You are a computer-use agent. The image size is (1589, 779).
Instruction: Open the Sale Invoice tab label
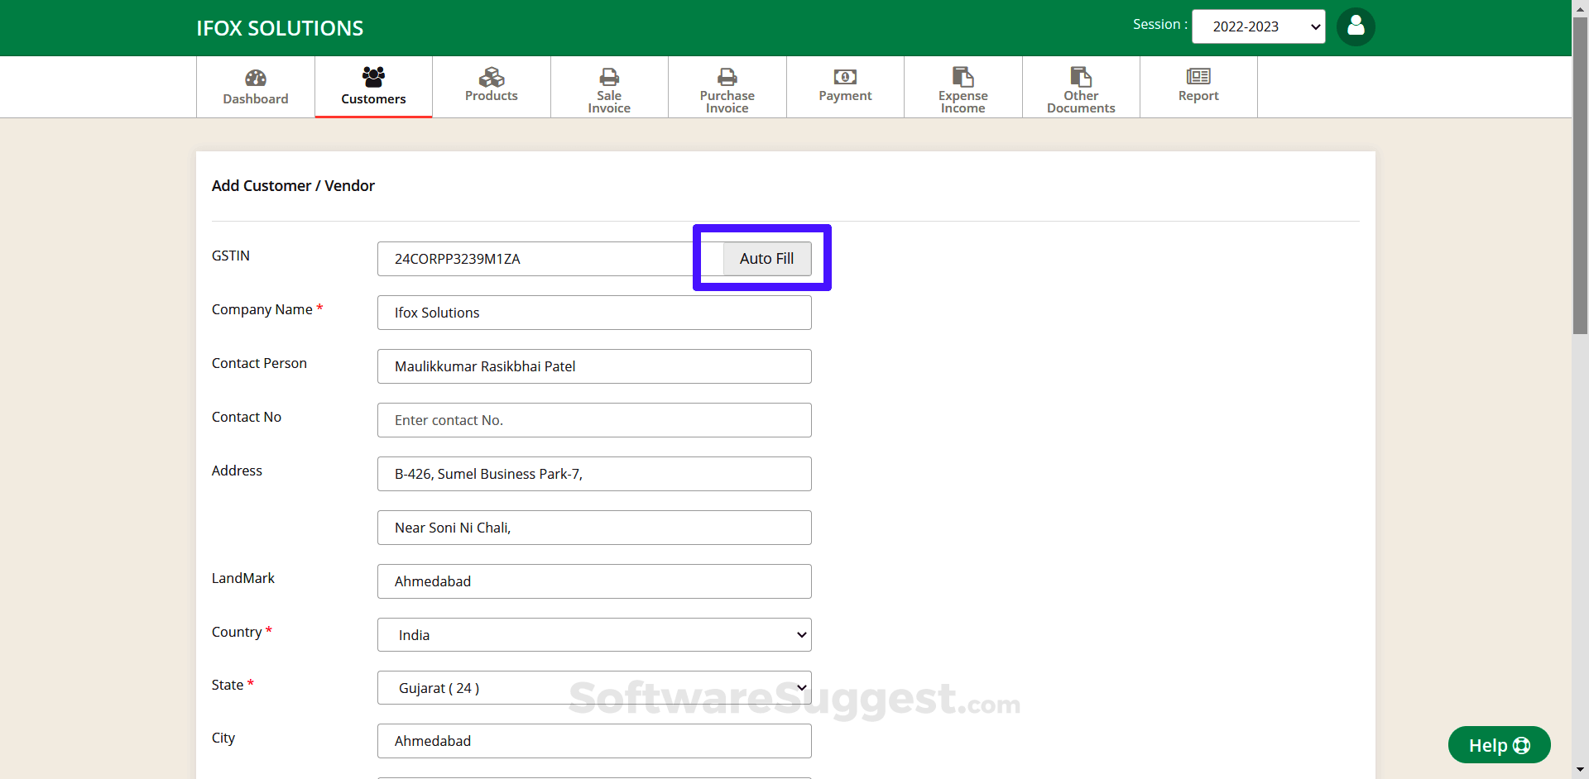(609, 102)
